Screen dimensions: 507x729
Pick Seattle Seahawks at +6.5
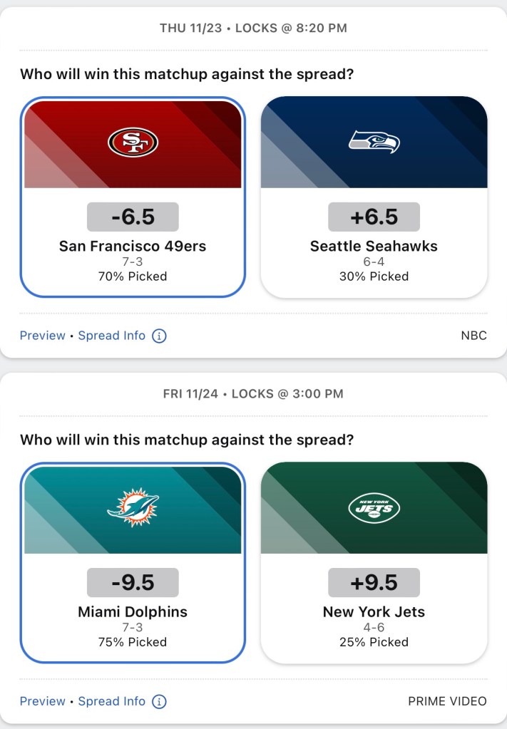click(x=374, y=246)
